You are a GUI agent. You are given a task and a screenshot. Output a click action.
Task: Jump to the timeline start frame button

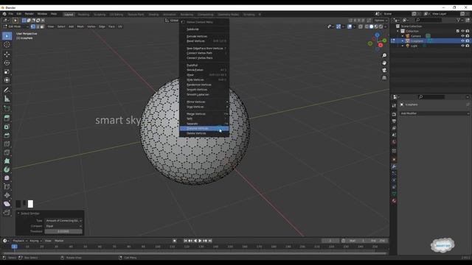pyautogui.click(x=185, y=241)
